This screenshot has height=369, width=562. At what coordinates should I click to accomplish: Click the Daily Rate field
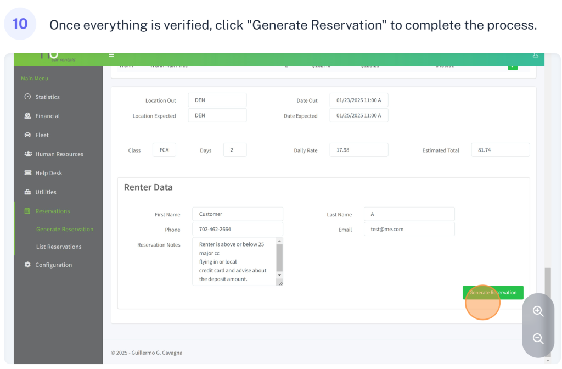click(x=358, y=150)
